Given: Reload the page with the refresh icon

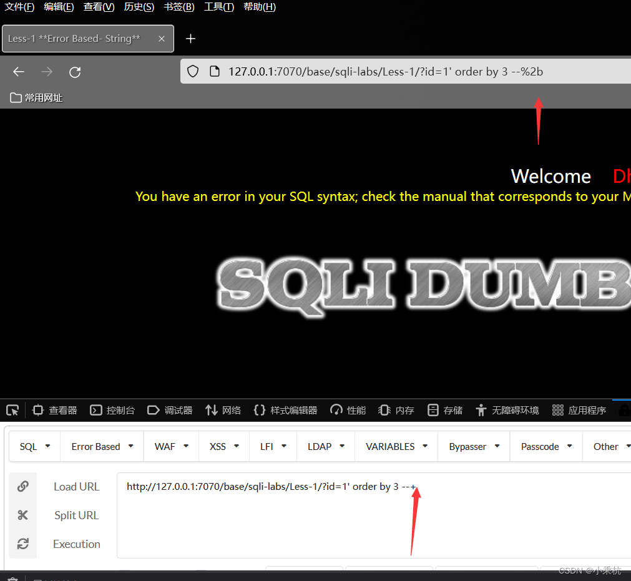Looking at the screenshot, I should pos(75,72).
